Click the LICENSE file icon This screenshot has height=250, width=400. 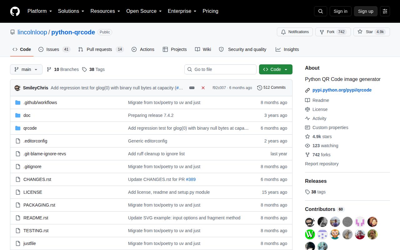pyautogui.click(x=18, y=192)
